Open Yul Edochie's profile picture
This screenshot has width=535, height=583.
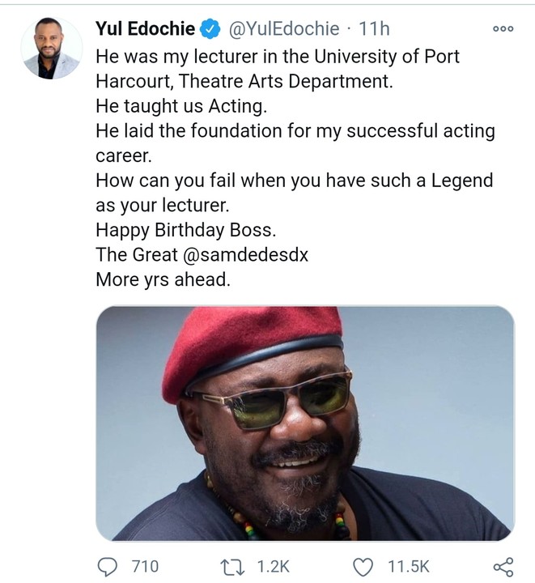point(52,48)
